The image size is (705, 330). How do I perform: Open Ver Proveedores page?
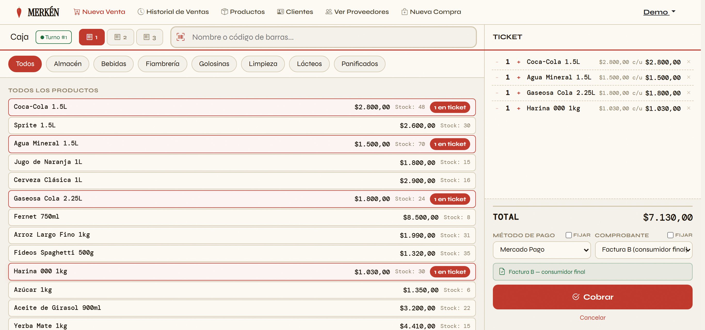(x=357, y=12)
